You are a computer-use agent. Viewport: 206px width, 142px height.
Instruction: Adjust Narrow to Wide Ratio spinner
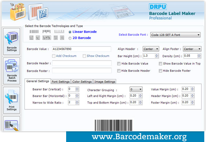tap(77, 102)
